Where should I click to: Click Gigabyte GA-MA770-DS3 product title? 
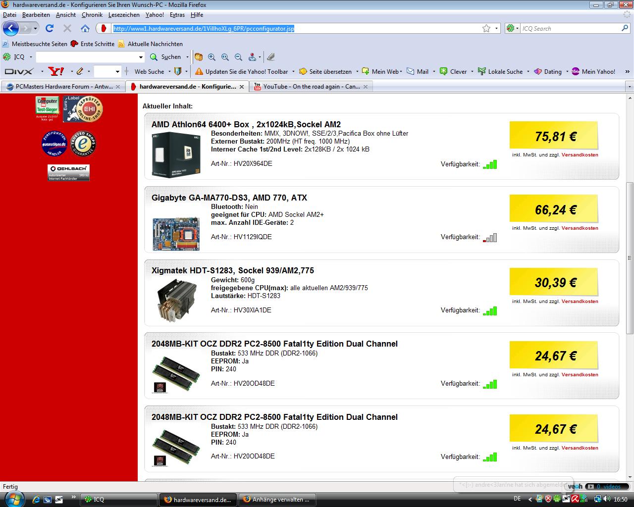click(x=229, y=198)
